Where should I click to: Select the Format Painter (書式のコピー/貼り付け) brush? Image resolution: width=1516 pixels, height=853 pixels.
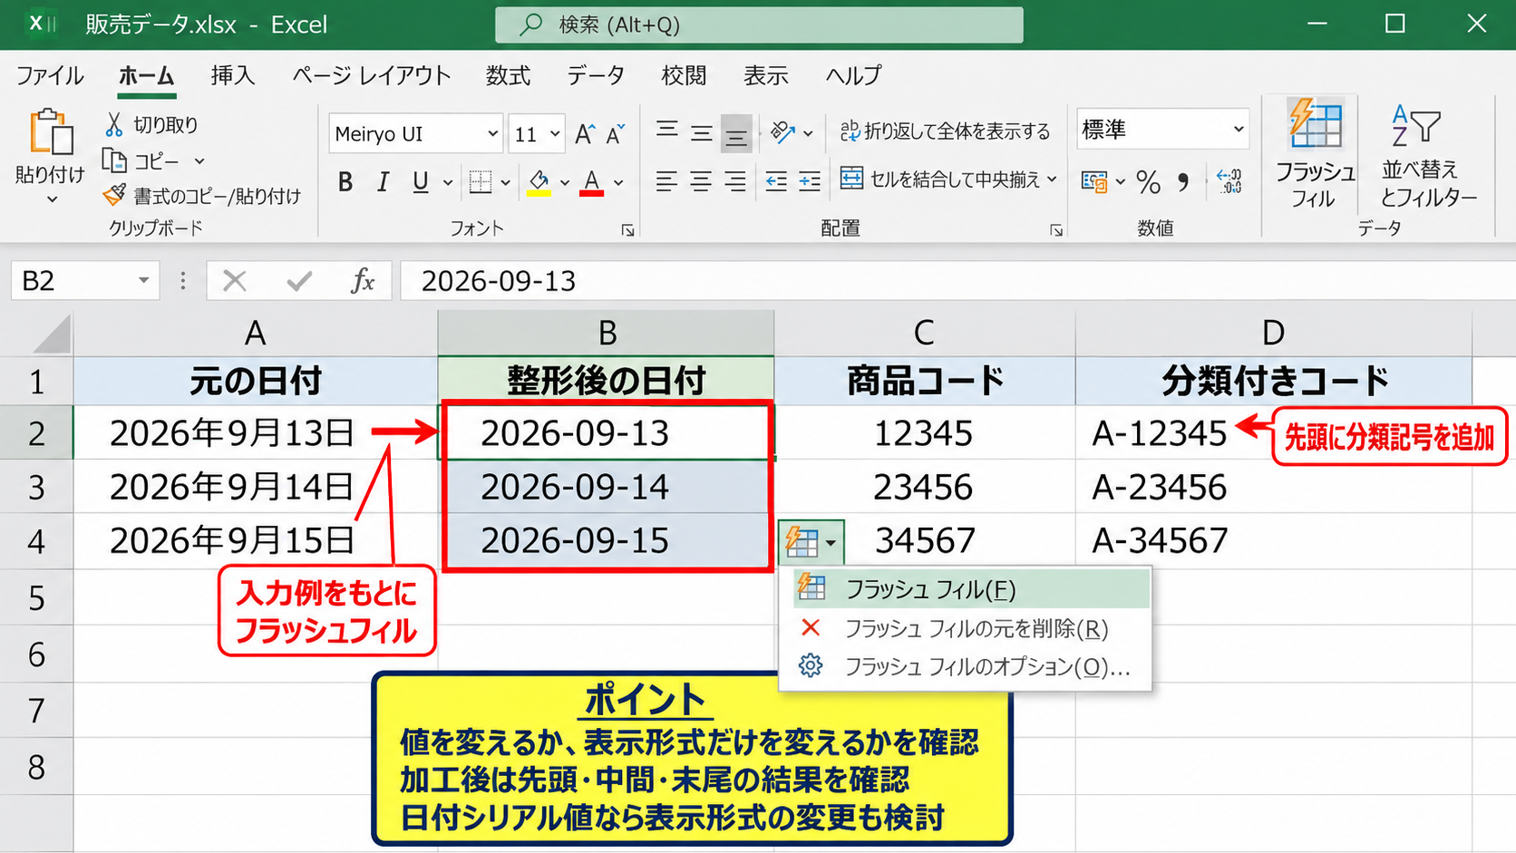click(x=114, y=195)
